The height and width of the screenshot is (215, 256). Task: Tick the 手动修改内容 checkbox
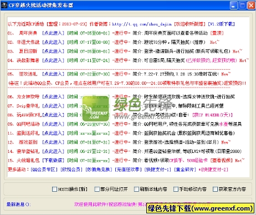[x=176, y=189]
